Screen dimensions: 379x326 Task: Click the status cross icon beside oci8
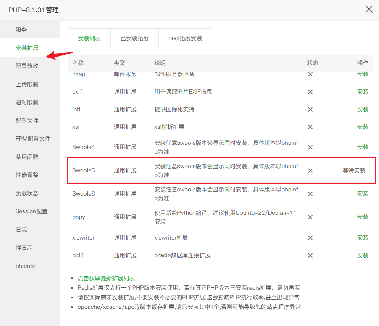click(x=310, y=255)
